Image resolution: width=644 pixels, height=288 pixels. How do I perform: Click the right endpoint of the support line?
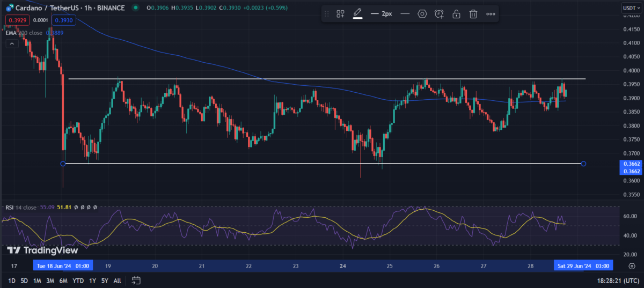click(x=583, y=164)
